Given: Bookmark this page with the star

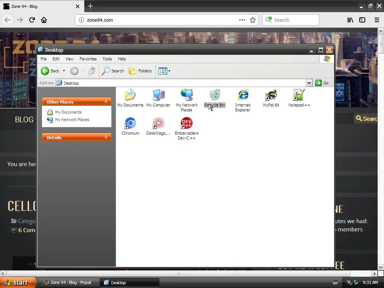Looking at the screenshot, I should tap(253, 20).
